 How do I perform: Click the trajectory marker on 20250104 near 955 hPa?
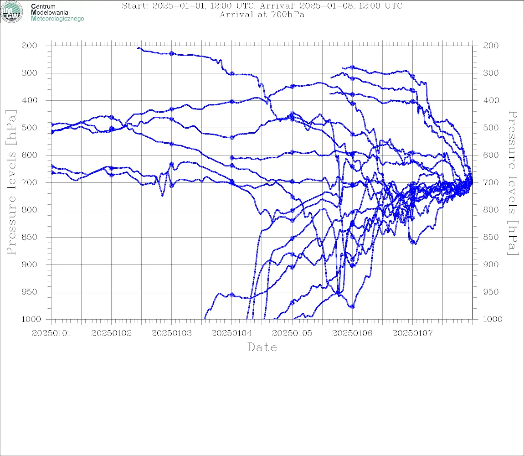point(232,295)
